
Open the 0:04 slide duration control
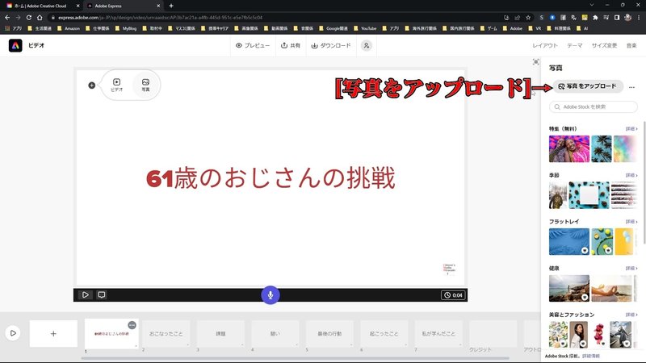[453, 295]
